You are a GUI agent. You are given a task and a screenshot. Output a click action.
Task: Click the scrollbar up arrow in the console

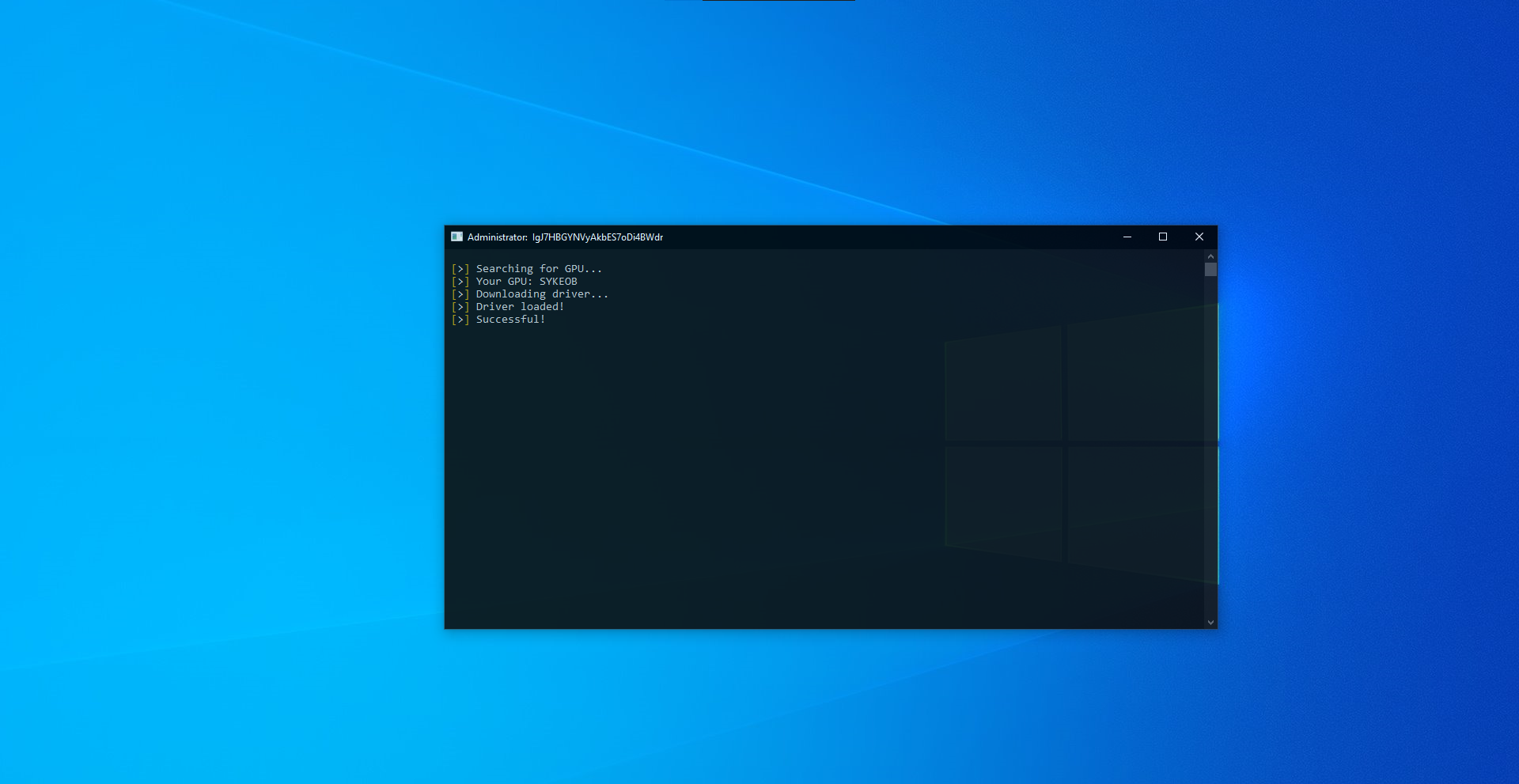[1210, 256]
